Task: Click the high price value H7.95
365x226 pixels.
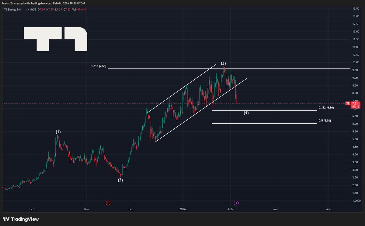Action: 50,9
